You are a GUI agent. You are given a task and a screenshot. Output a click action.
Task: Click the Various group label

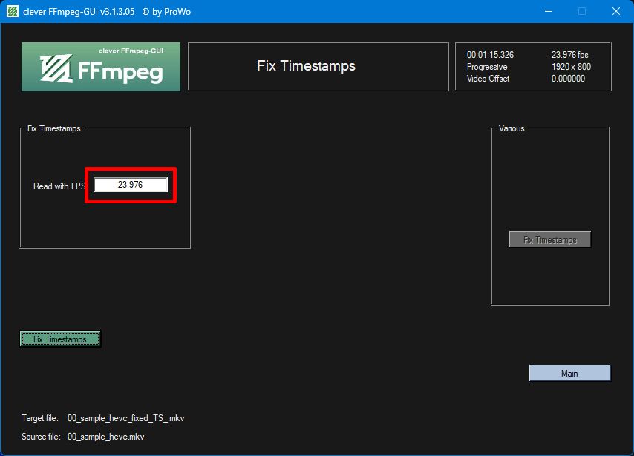pos(512,128)
